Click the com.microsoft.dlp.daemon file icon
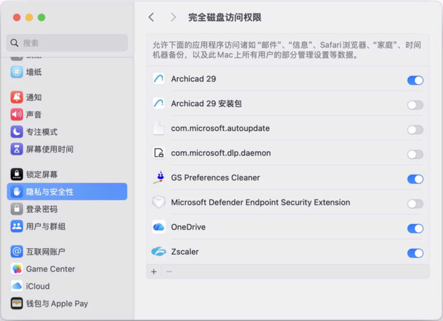 point(159,153)
